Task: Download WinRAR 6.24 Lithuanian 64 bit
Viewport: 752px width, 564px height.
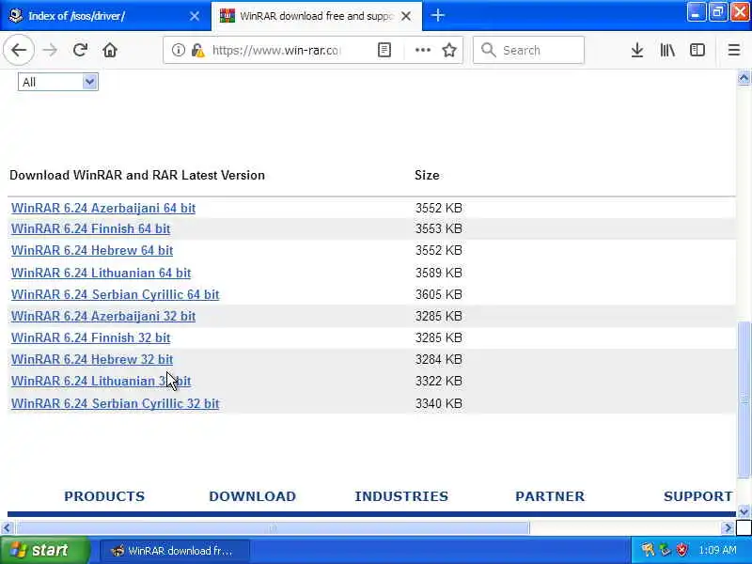Action: pos(101,273)
